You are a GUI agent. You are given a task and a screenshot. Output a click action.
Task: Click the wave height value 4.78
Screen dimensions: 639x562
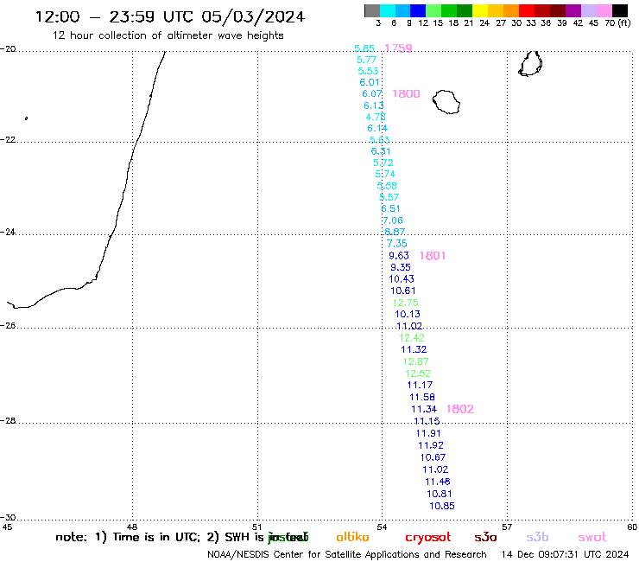click(x=376, y=117)
